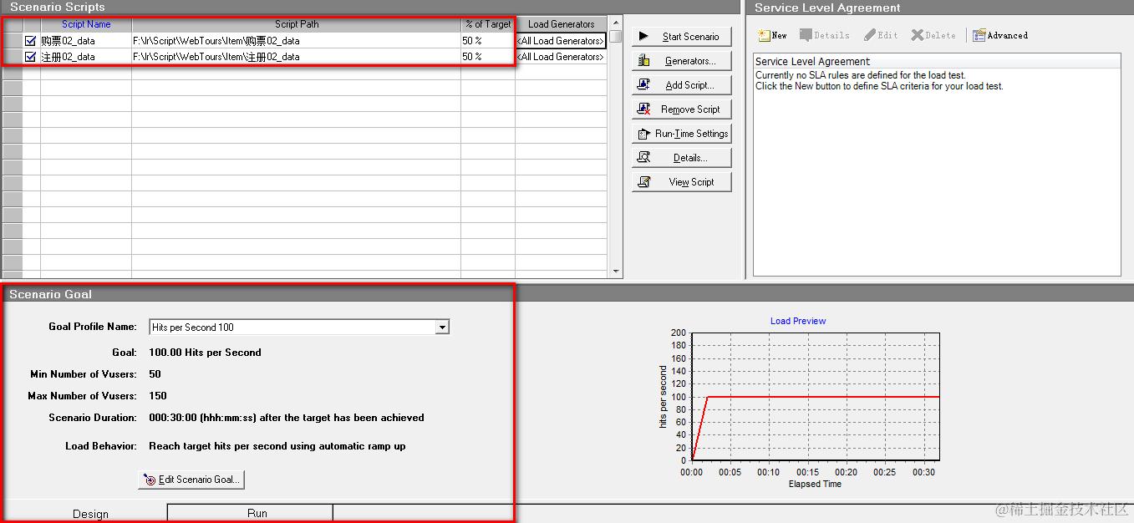Click the Edit Scenario Goal icon
The width and height of the screenshot is (1134, 523).
[x=150, y=480]
